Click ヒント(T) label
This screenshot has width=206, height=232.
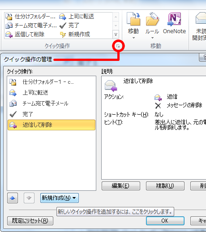(113, 122)
